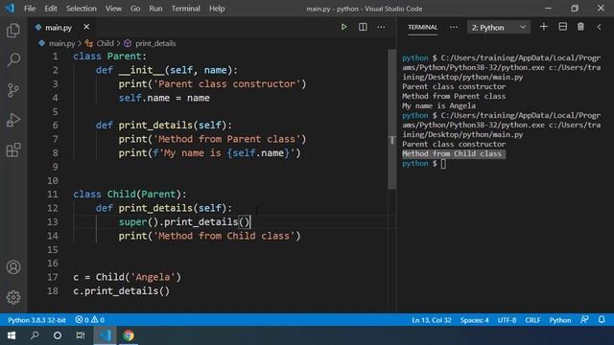Open notifications bell in status bar
The image size is (614, 345).
(x=602, y=319)
